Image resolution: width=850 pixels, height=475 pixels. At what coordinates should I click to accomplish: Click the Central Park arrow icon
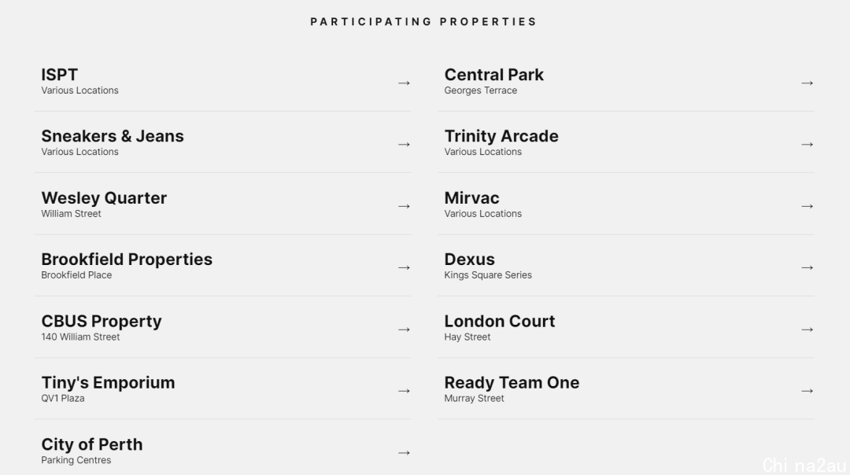pos(807,83)
